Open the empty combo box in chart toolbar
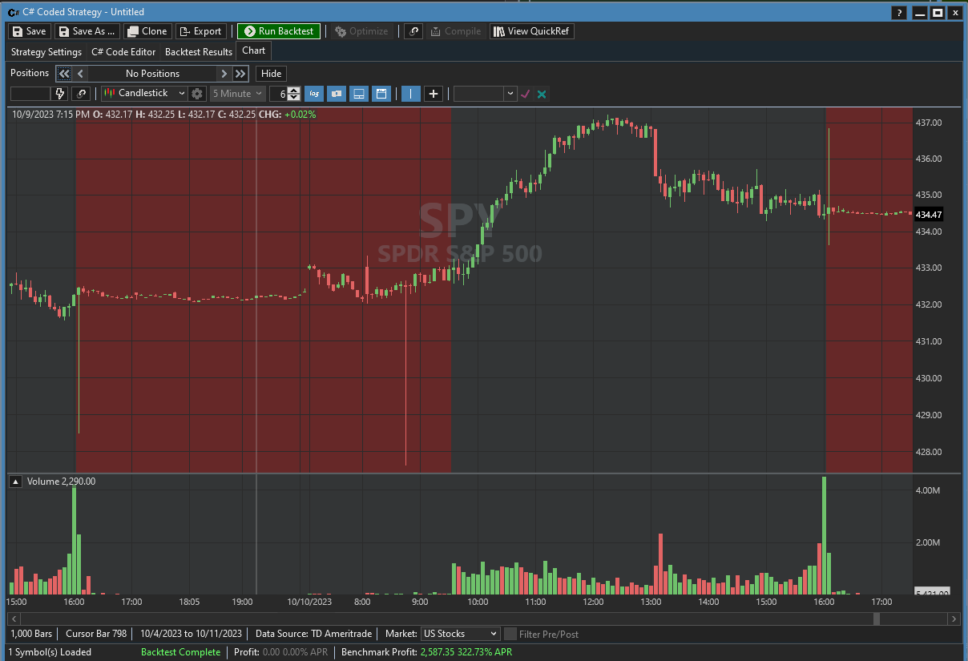968x661 pixels. 486,94
